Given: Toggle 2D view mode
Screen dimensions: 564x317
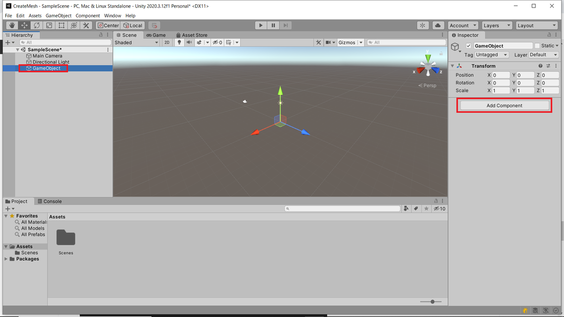Looking at the screenshot, I should click(167, 42).
